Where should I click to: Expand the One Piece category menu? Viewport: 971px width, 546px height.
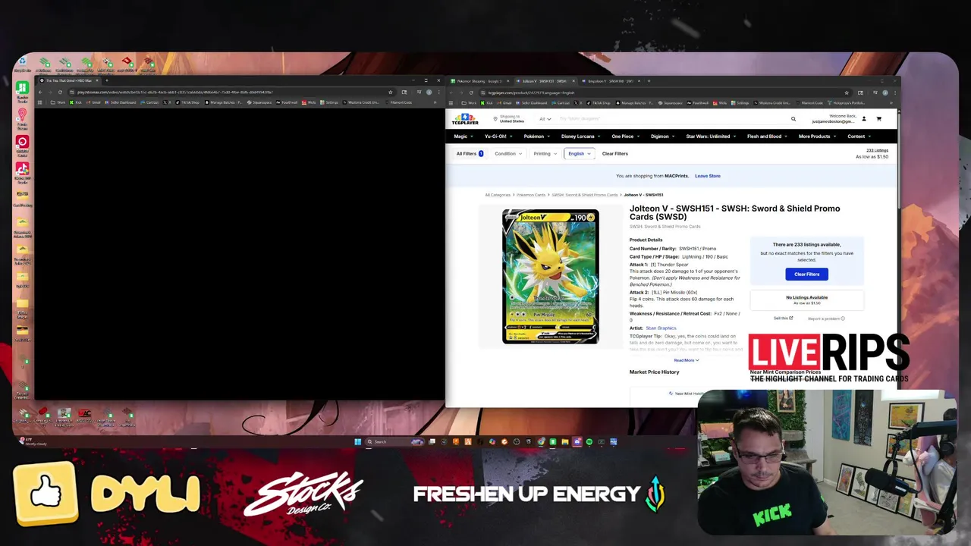coord(625,136)
